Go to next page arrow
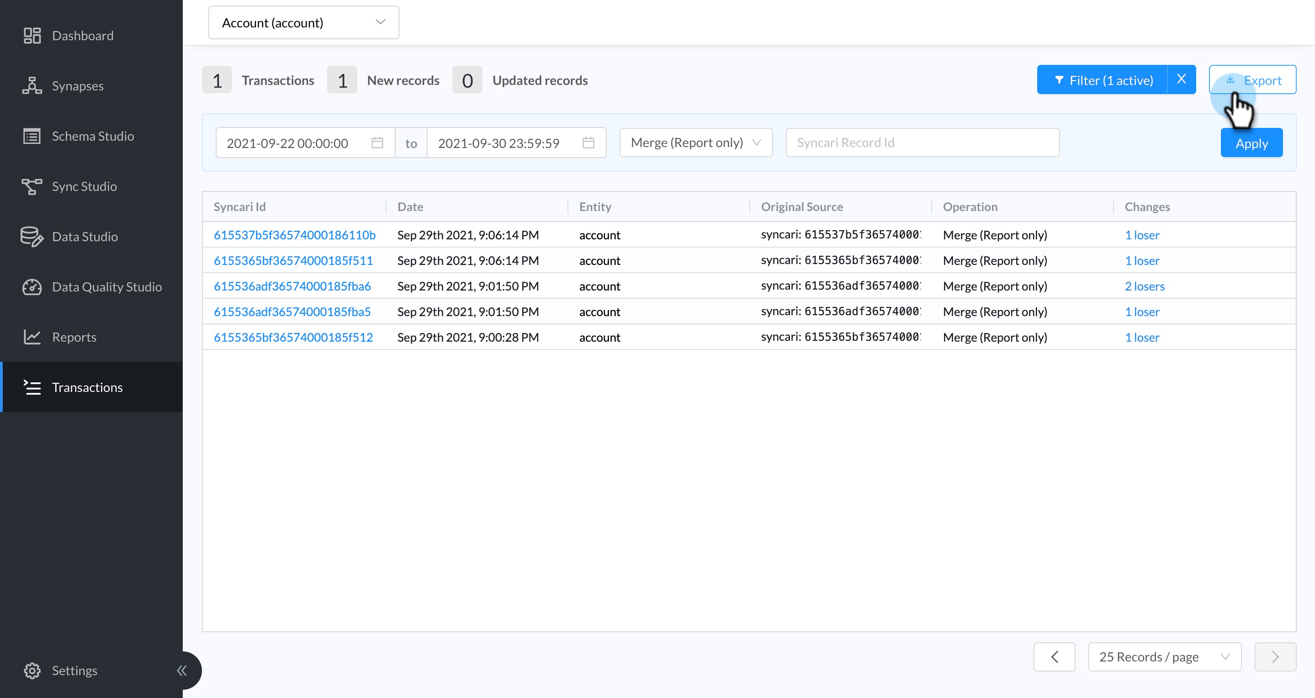 click(x=1275, y=657)
